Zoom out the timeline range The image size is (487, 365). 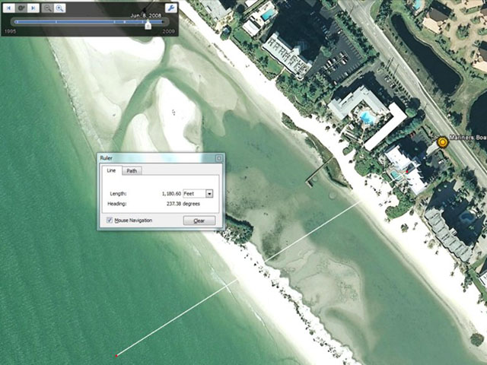click(x=47, y=8)
